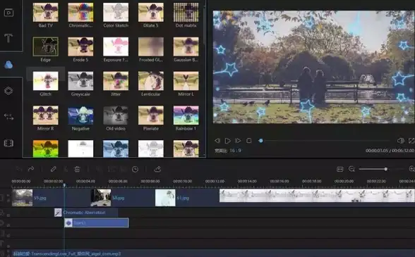Select the Greyscale filter
This screenshot has width=415, height=257.
click(x=80, y=81)
